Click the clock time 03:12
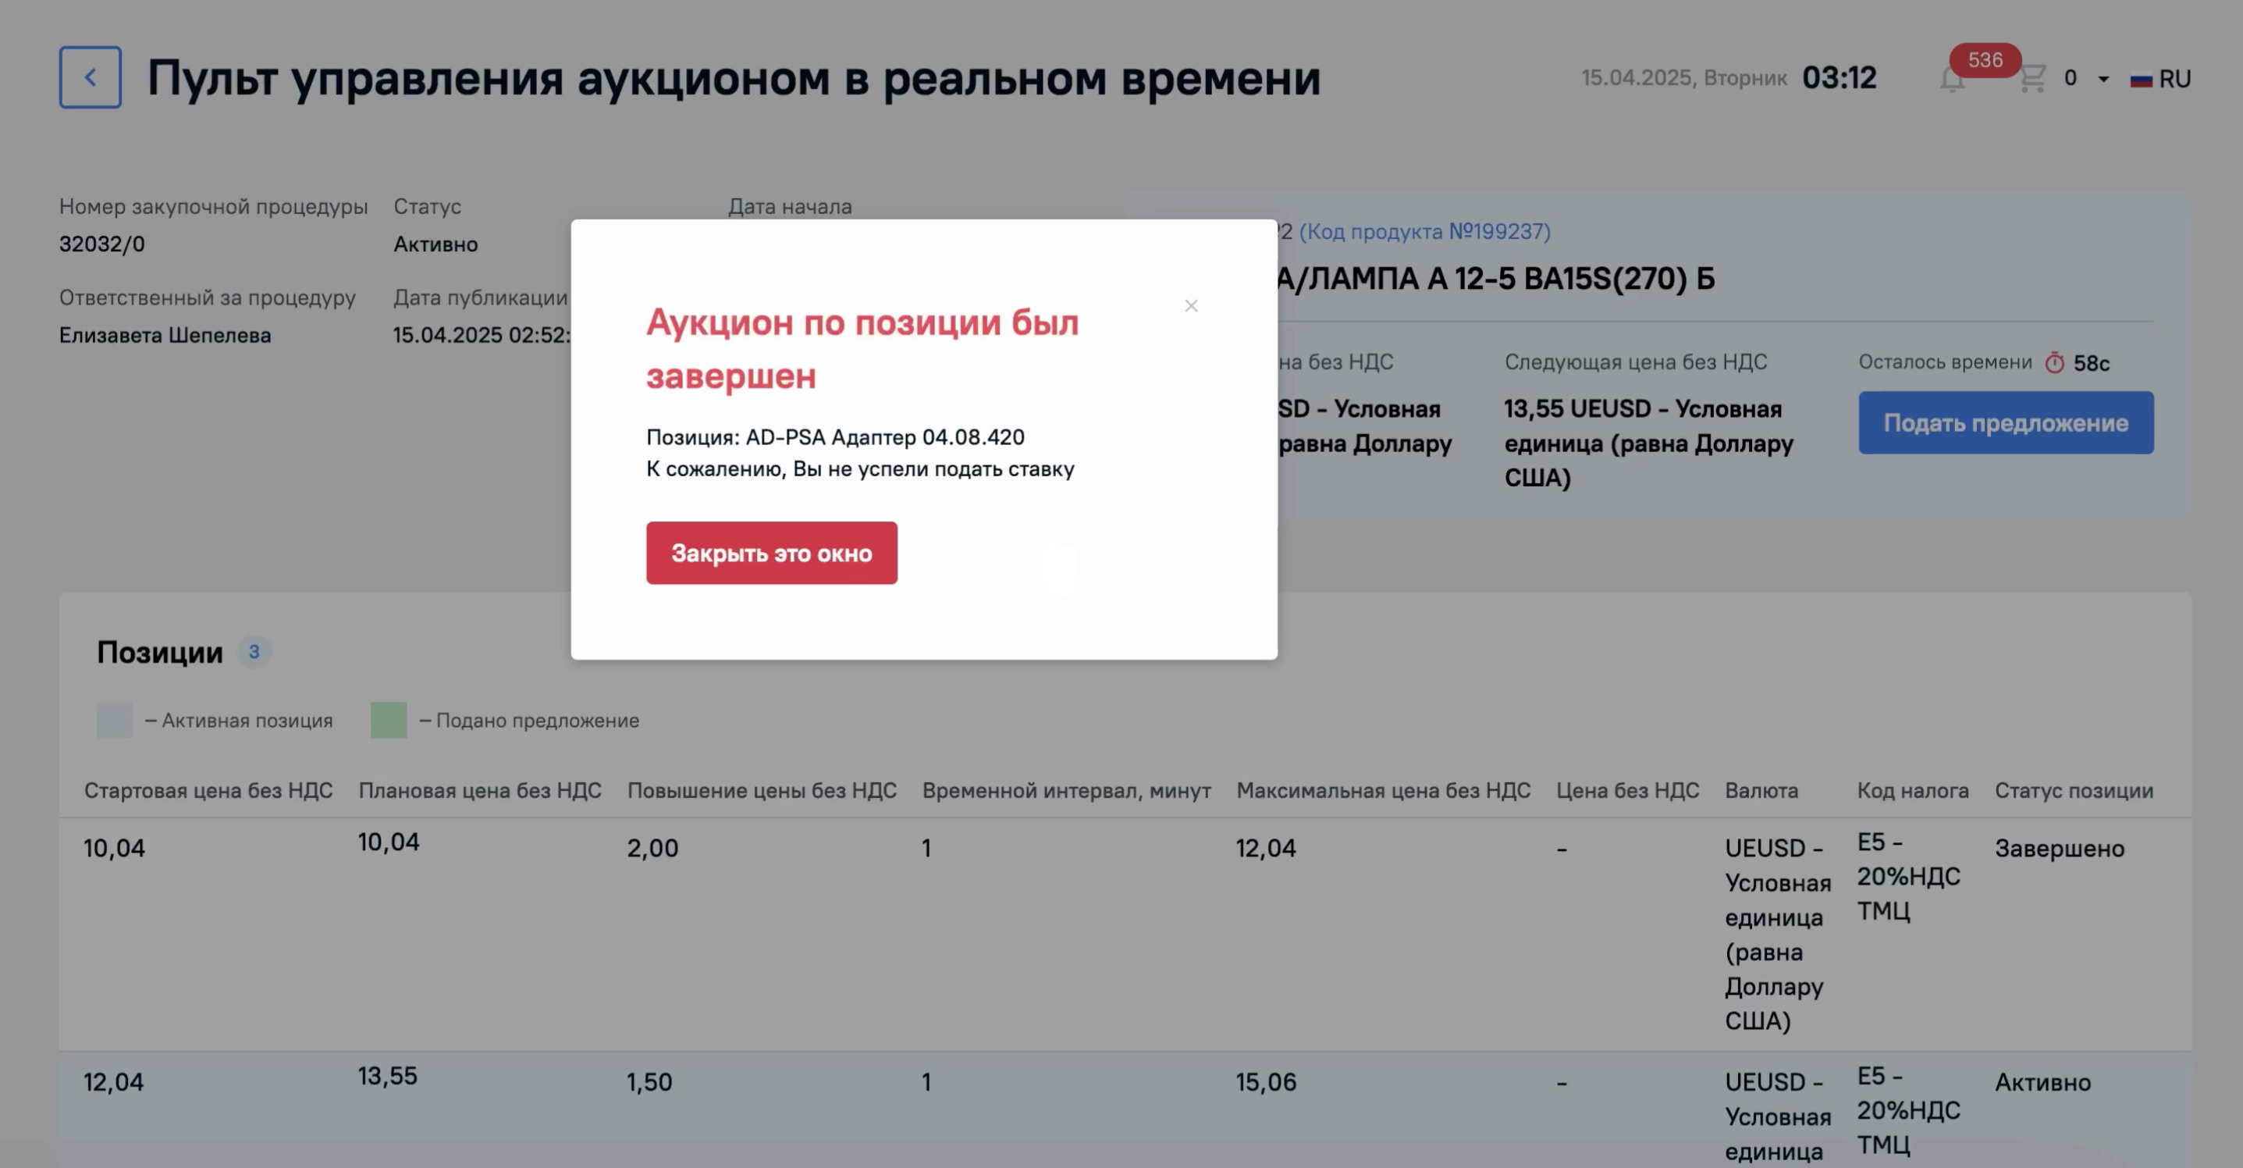 1839,78
